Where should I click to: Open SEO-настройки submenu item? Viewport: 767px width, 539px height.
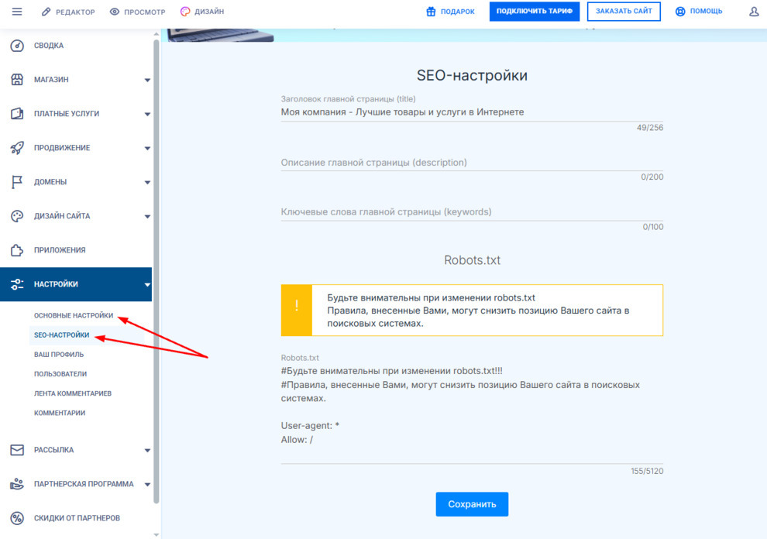[x=62, y=335]
